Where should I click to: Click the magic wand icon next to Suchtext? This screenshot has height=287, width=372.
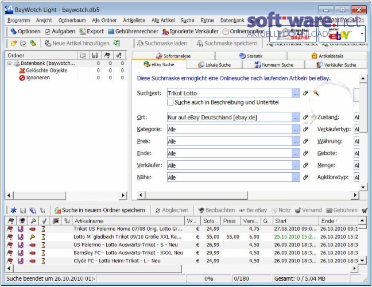[x=316, y=93]
